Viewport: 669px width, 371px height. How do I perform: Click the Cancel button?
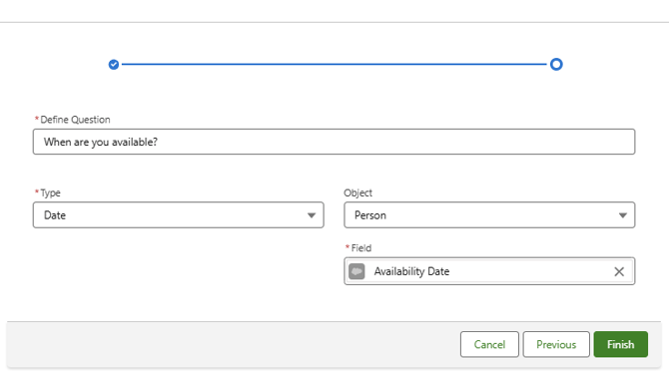(489, 344)
